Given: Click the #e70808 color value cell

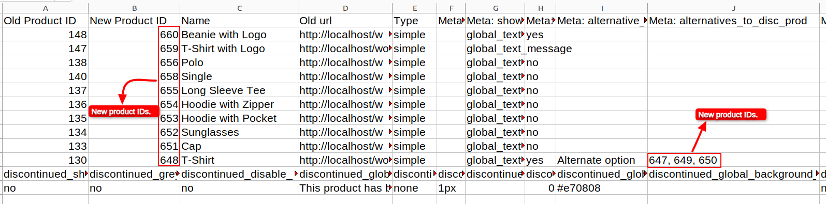Looking at the screenshot, I should pos(602,188).
